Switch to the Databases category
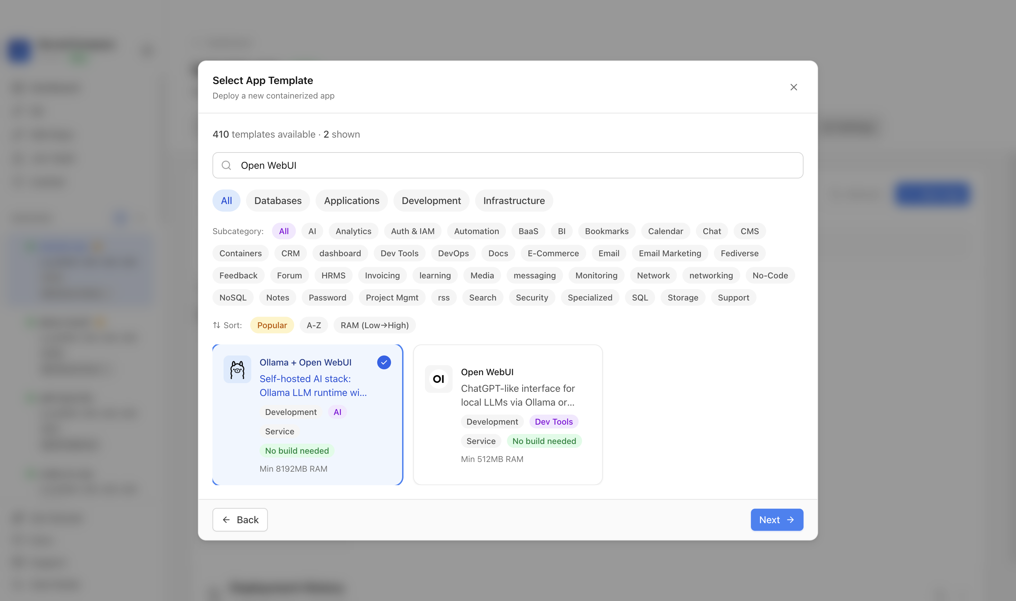 coord(278,201)
